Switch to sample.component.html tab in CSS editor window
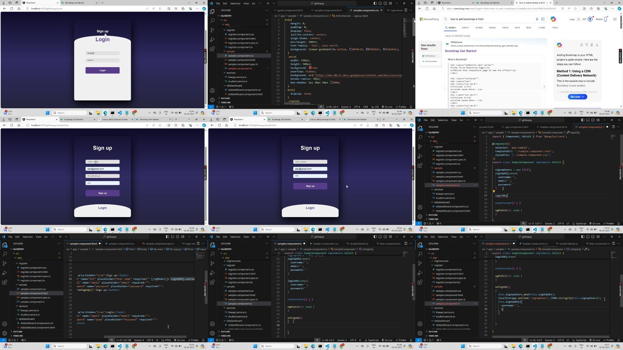 point(328,10)
